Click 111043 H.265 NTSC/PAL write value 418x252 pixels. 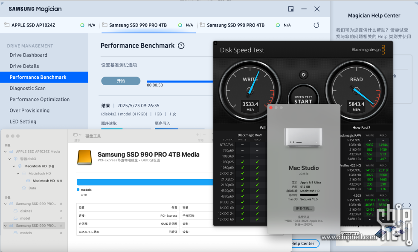tap(370, 200)
